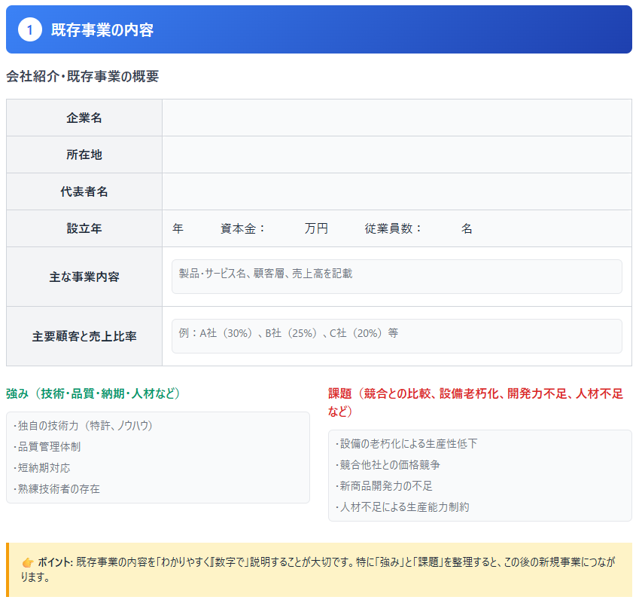Focus the 主要顧客と売上比率 text box

397,336
